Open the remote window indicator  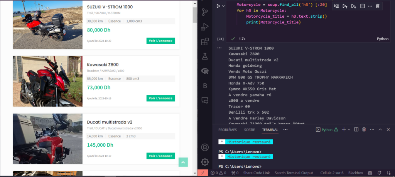point(203,173)
